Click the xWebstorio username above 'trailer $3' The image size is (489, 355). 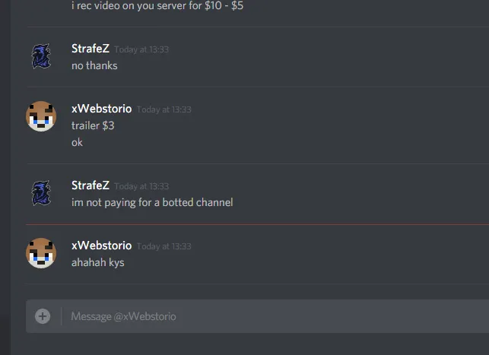(102, 109)
